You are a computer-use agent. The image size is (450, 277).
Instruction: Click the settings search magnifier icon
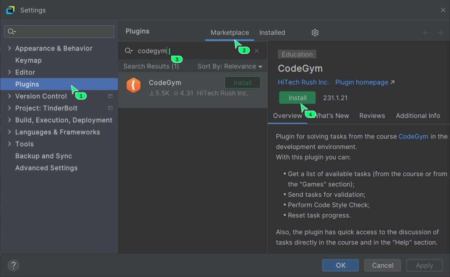coord(12,32)
